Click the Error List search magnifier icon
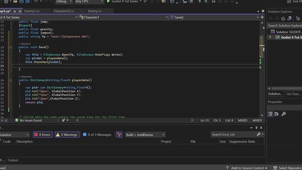This screenshot has height=170, width=302. tap(259, 134)
